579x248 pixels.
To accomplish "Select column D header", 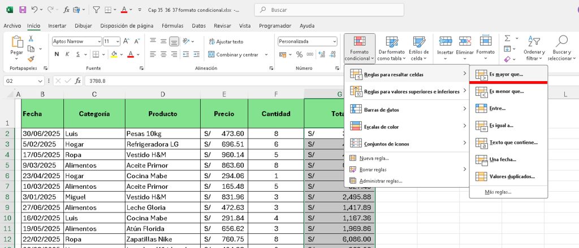I will point(163,94).
